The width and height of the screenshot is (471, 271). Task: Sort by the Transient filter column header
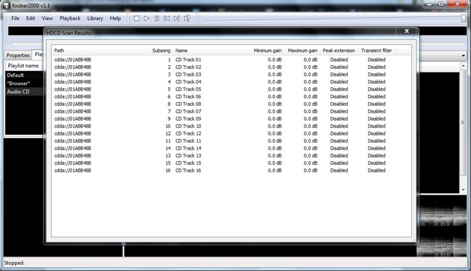[377, 50]
